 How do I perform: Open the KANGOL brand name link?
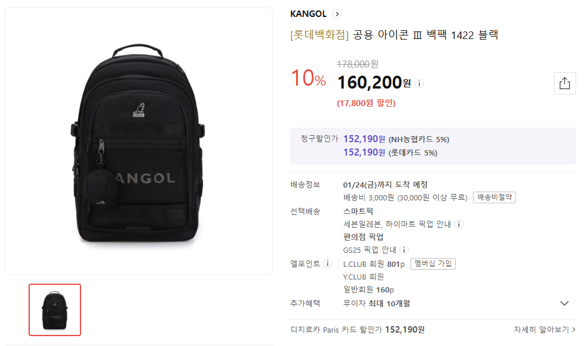[308, 14]
